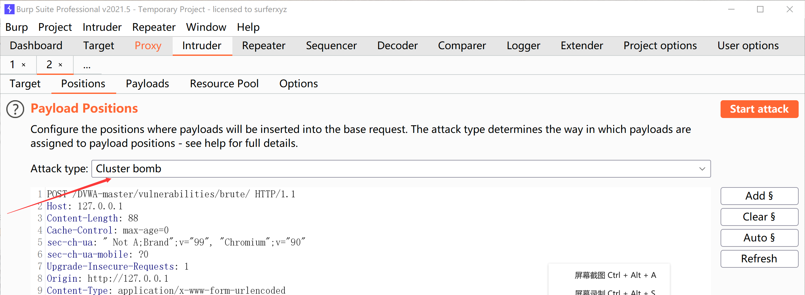The image size is (805, 295).
Task: Click the ... new attack tab
Action: point(87,66)
